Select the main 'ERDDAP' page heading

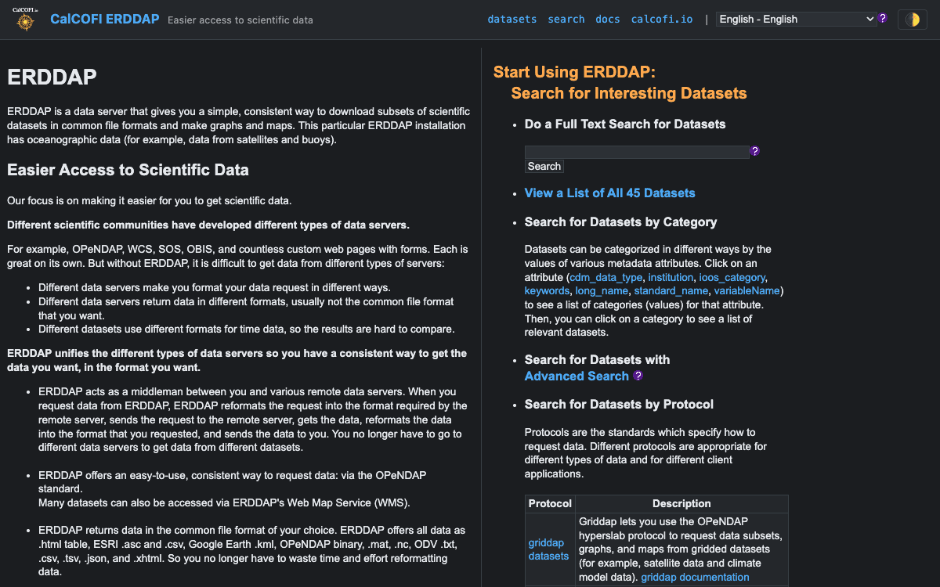tap(52, 77)
